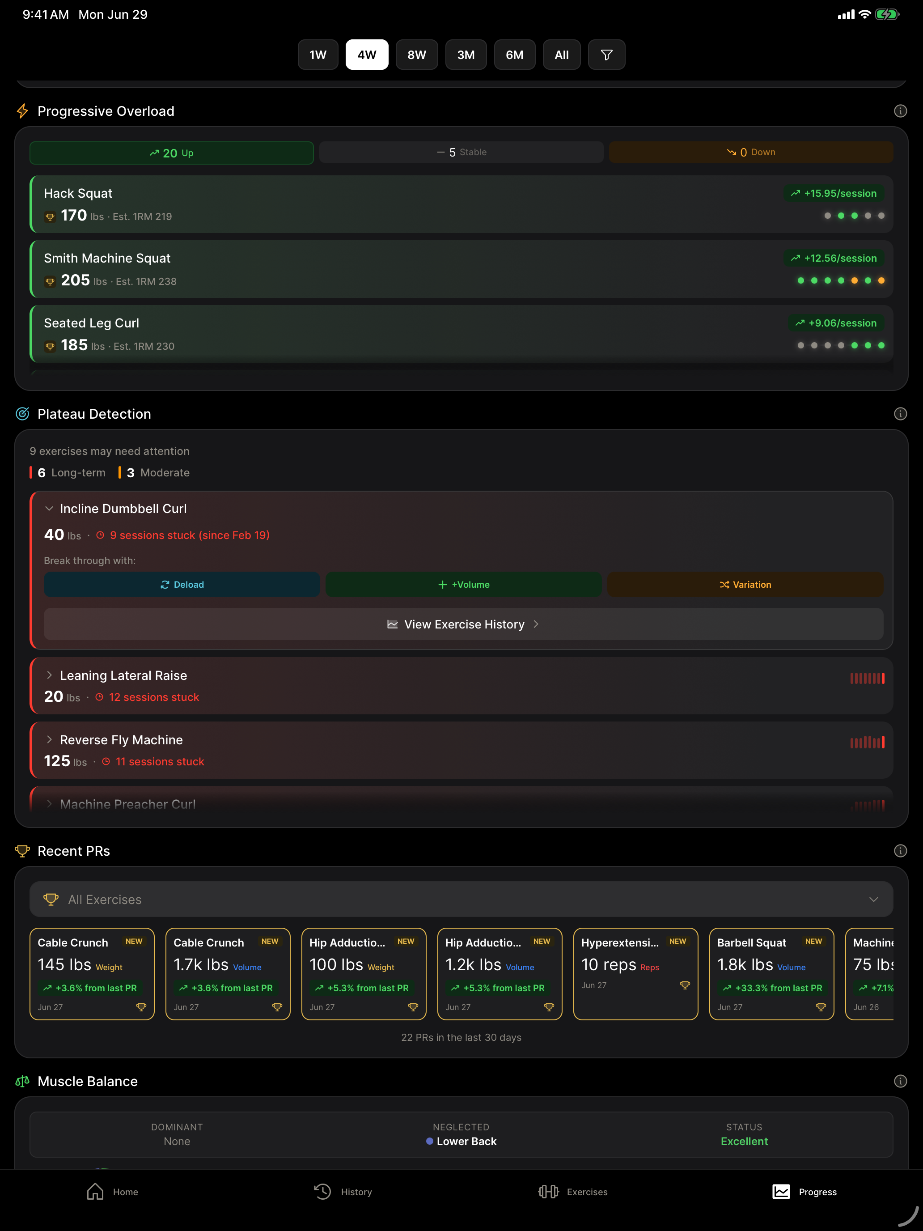Tap the Muscle Balance scales icon
The height and width of the screenshot is (1231, 923).
tap(22, 1081)
